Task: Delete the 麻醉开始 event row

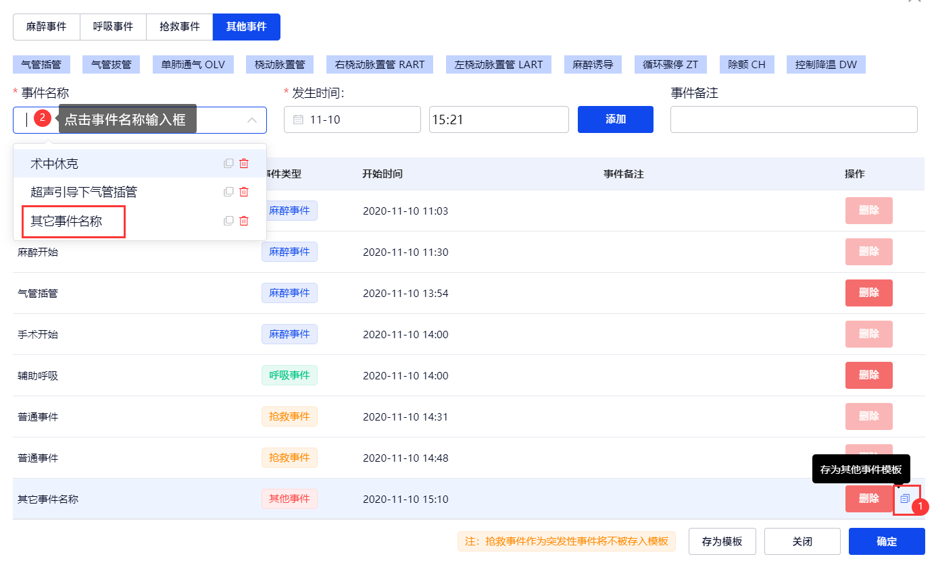Action: point(868,252)
